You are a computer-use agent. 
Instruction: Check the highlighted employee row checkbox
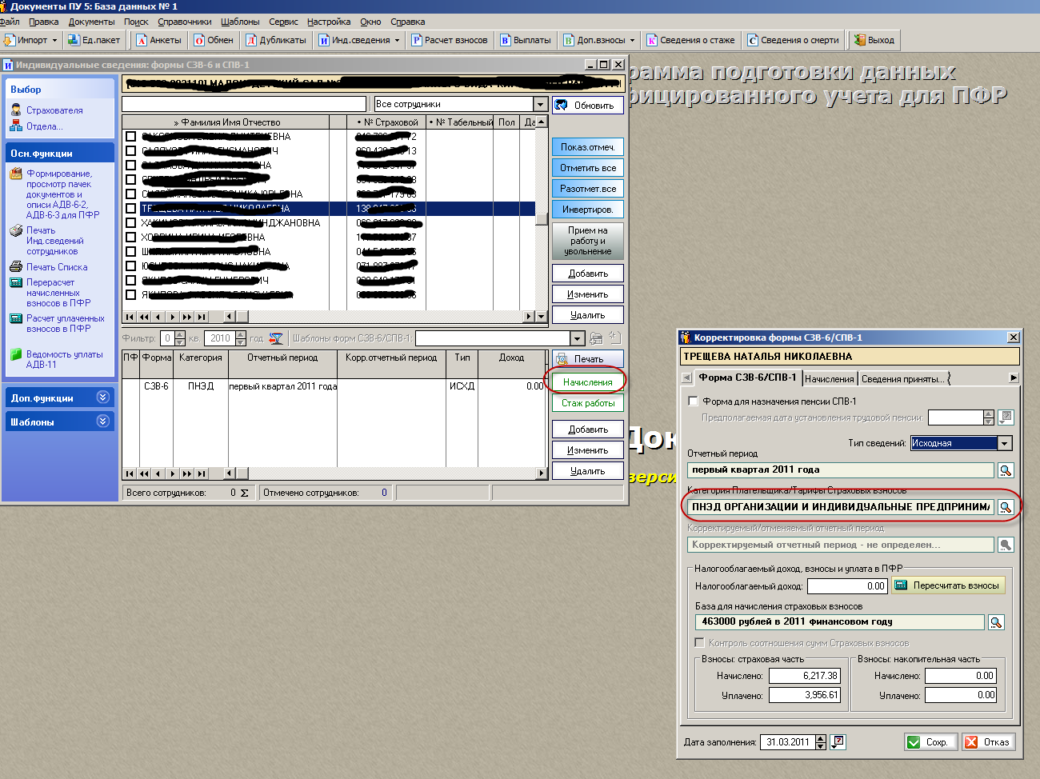coord(130,209)
